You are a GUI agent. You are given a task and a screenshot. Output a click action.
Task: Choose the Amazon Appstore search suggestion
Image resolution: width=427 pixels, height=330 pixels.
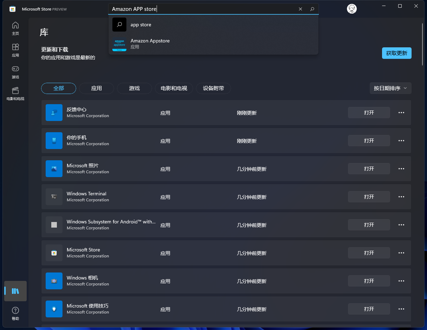click(213, 44)
